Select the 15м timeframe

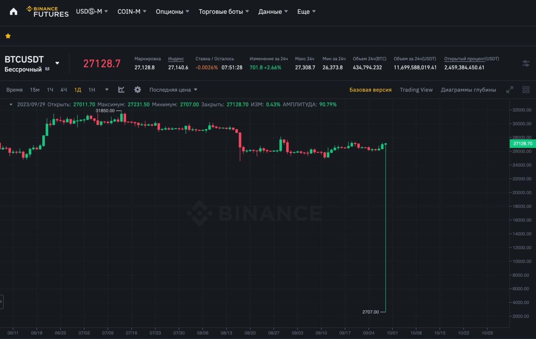pyautogui.click(x=35, y=90)
